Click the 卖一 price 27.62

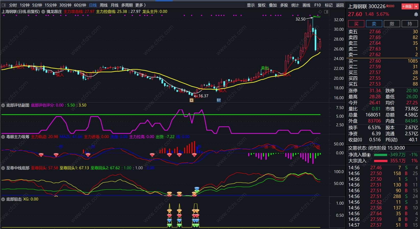click(375, 55)
